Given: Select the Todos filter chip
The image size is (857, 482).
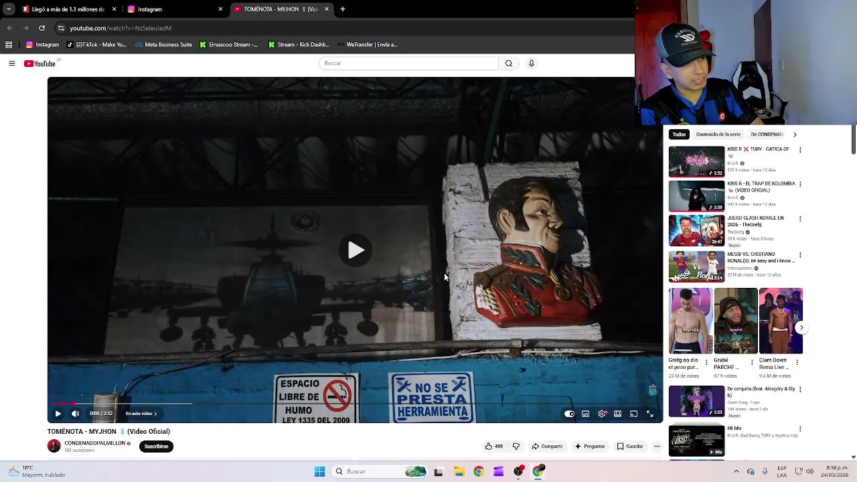Looking at the screenshot, I should point(679,135).
